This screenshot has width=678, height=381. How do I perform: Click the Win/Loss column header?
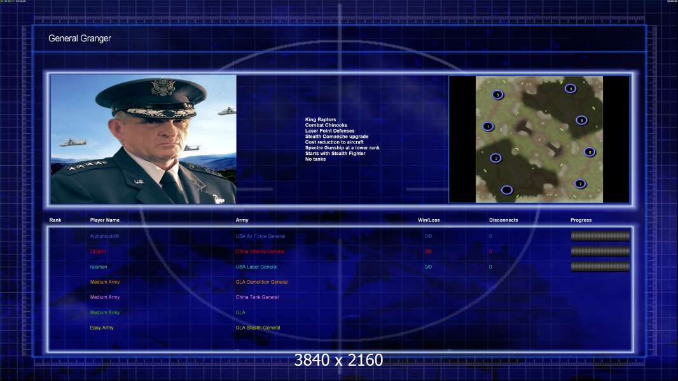tap(429, 220)
